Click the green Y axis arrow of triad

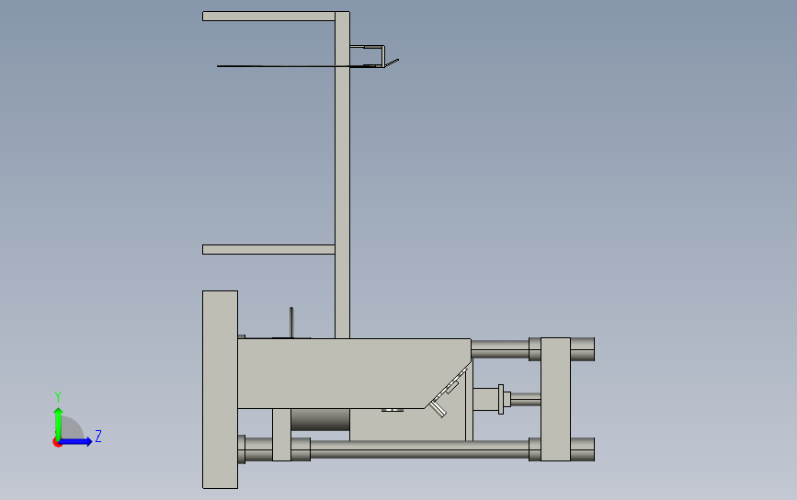click(58, 422)
